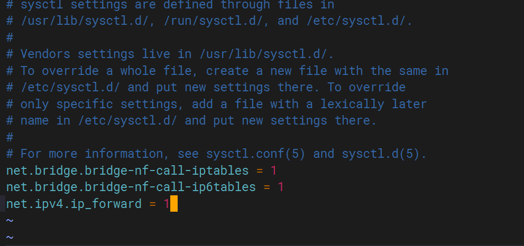Click the equals sign on the ip_forward line
Image resolution: width=524 pixels, height=246 pixels.
(152, 204)
